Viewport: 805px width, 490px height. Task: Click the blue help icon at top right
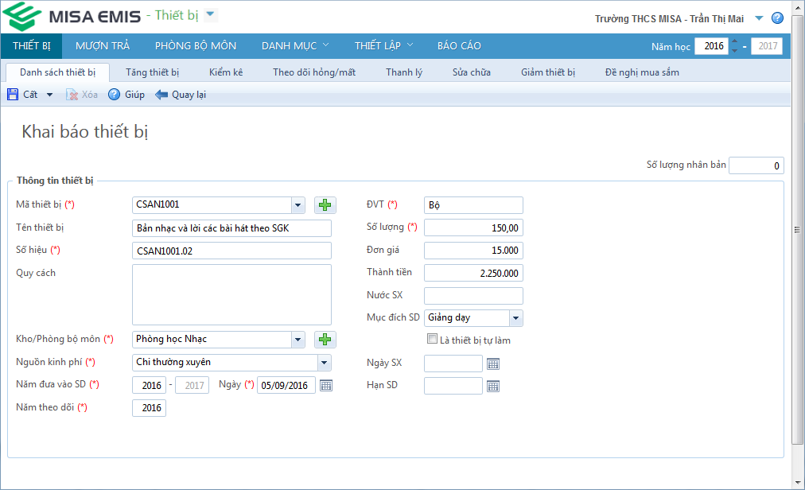coord(777,18)
